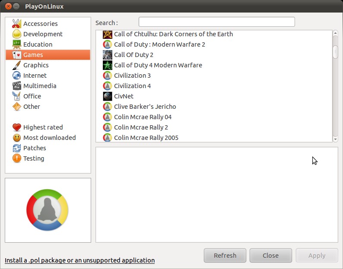Click icon beside Colin Mcrae Rally 04
The image size is (343, 269).
[108, 117]
